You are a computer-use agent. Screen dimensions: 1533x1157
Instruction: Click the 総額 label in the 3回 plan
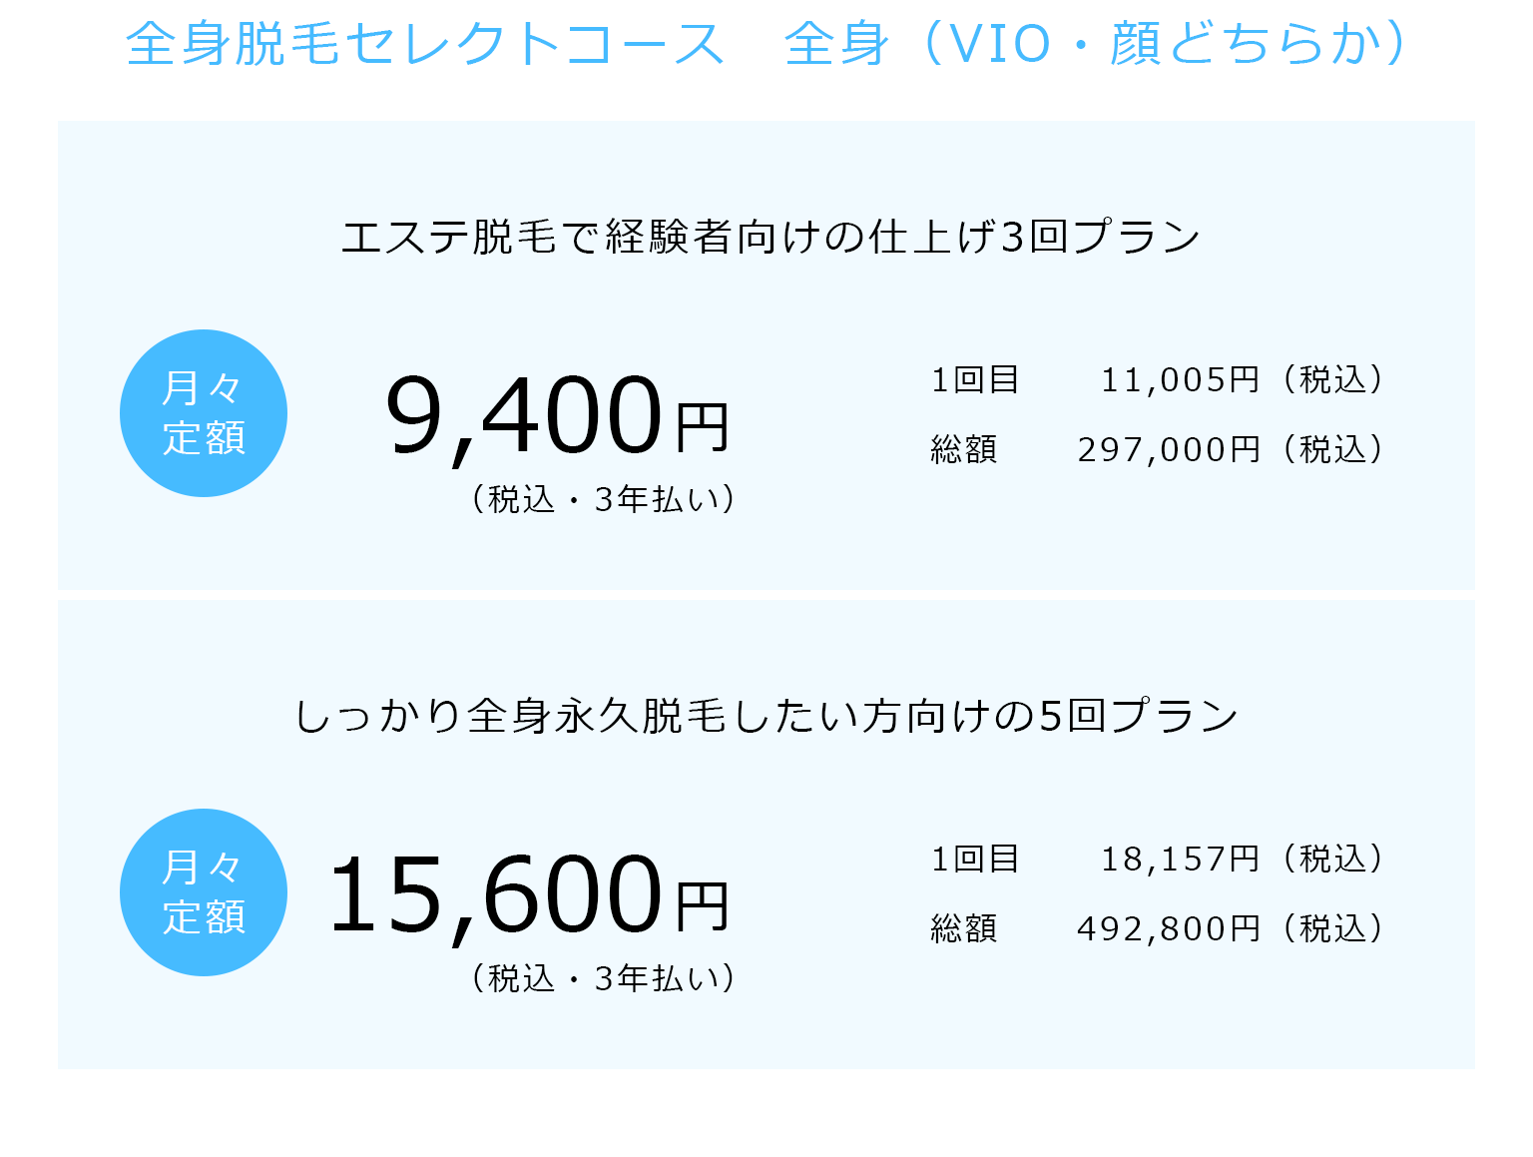(964, 449)
